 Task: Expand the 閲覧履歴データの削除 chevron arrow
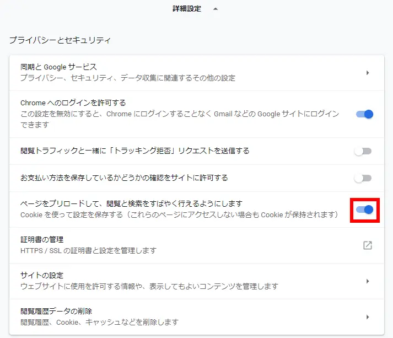click(368, 317)
